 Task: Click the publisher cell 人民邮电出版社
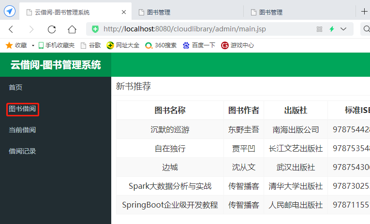[296, 205]
